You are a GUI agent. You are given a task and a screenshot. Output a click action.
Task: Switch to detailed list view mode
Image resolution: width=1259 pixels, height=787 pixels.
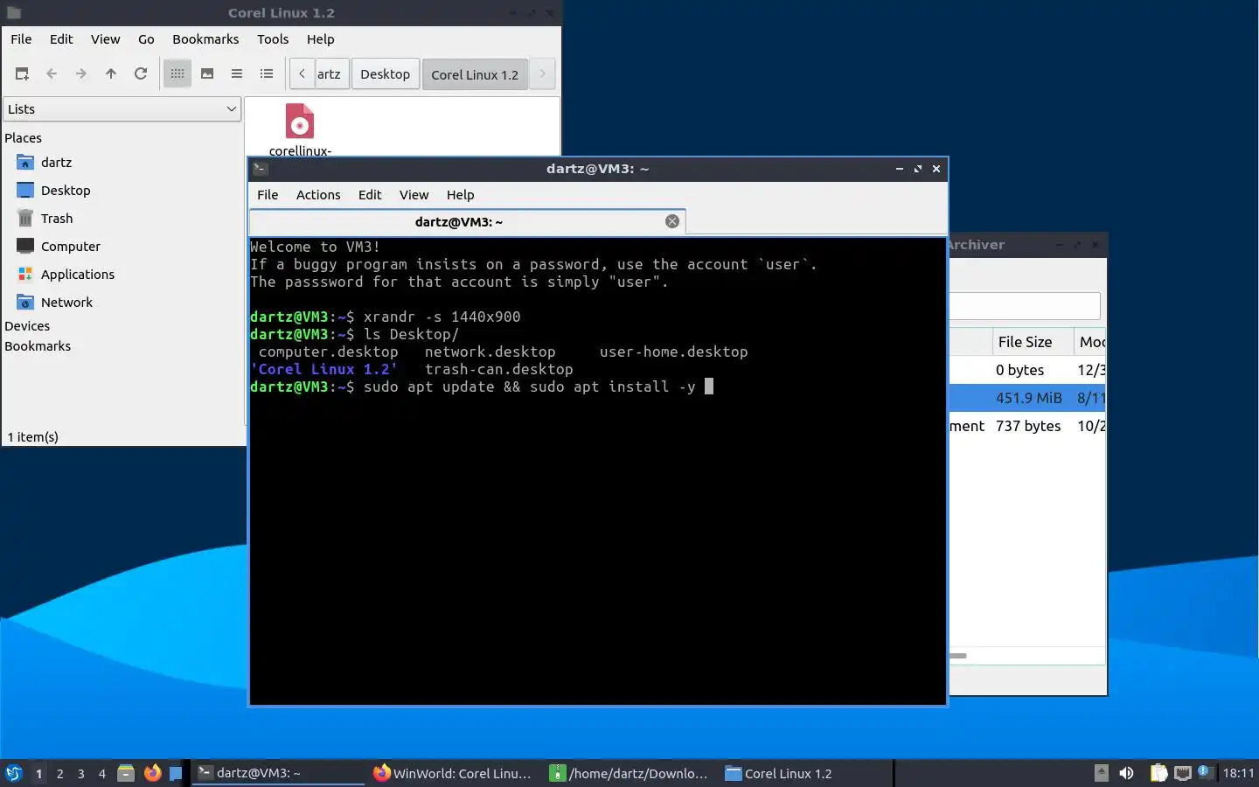267,74
